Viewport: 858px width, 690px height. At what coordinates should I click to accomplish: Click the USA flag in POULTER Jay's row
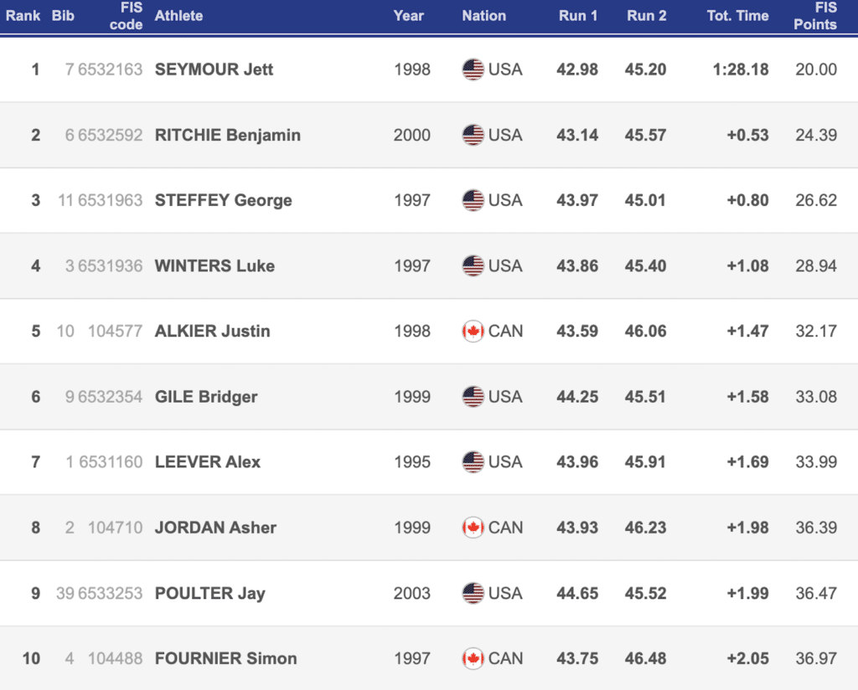click(x=473, y=593)
